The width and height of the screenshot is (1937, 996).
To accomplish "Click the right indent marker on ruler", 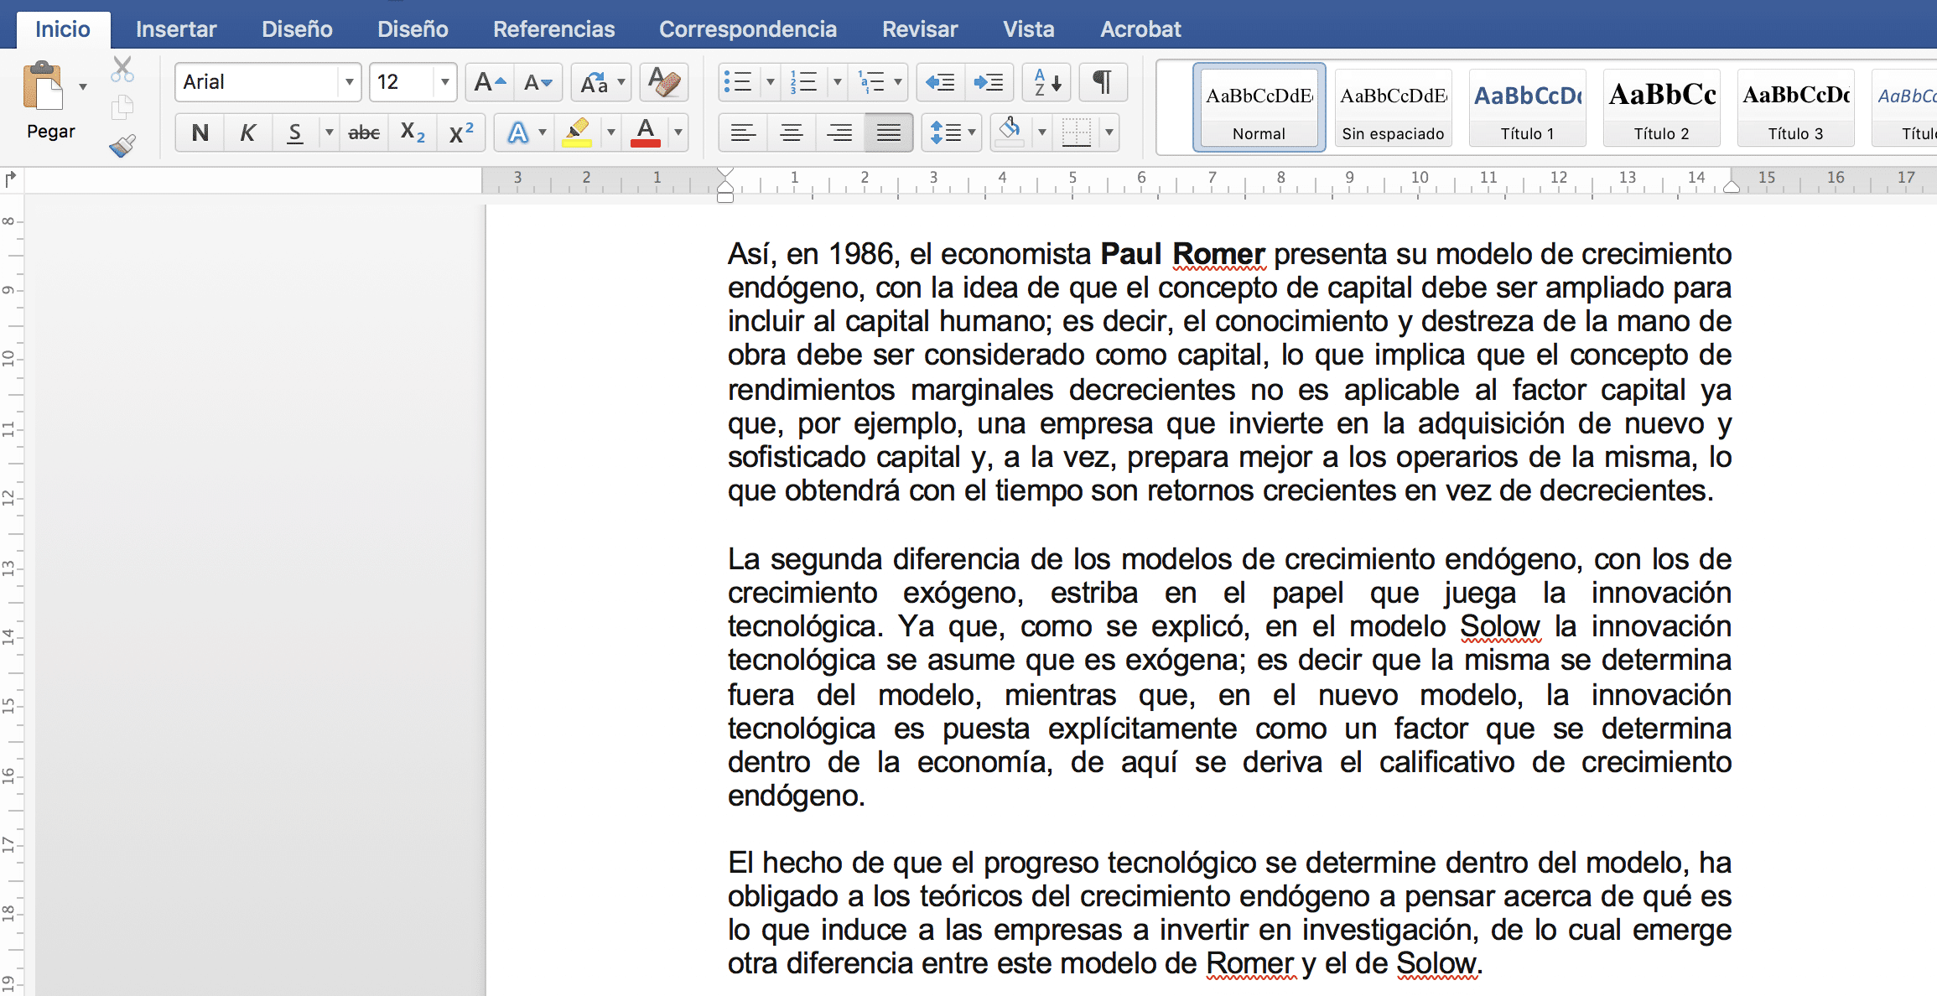I will [1732, 188].
